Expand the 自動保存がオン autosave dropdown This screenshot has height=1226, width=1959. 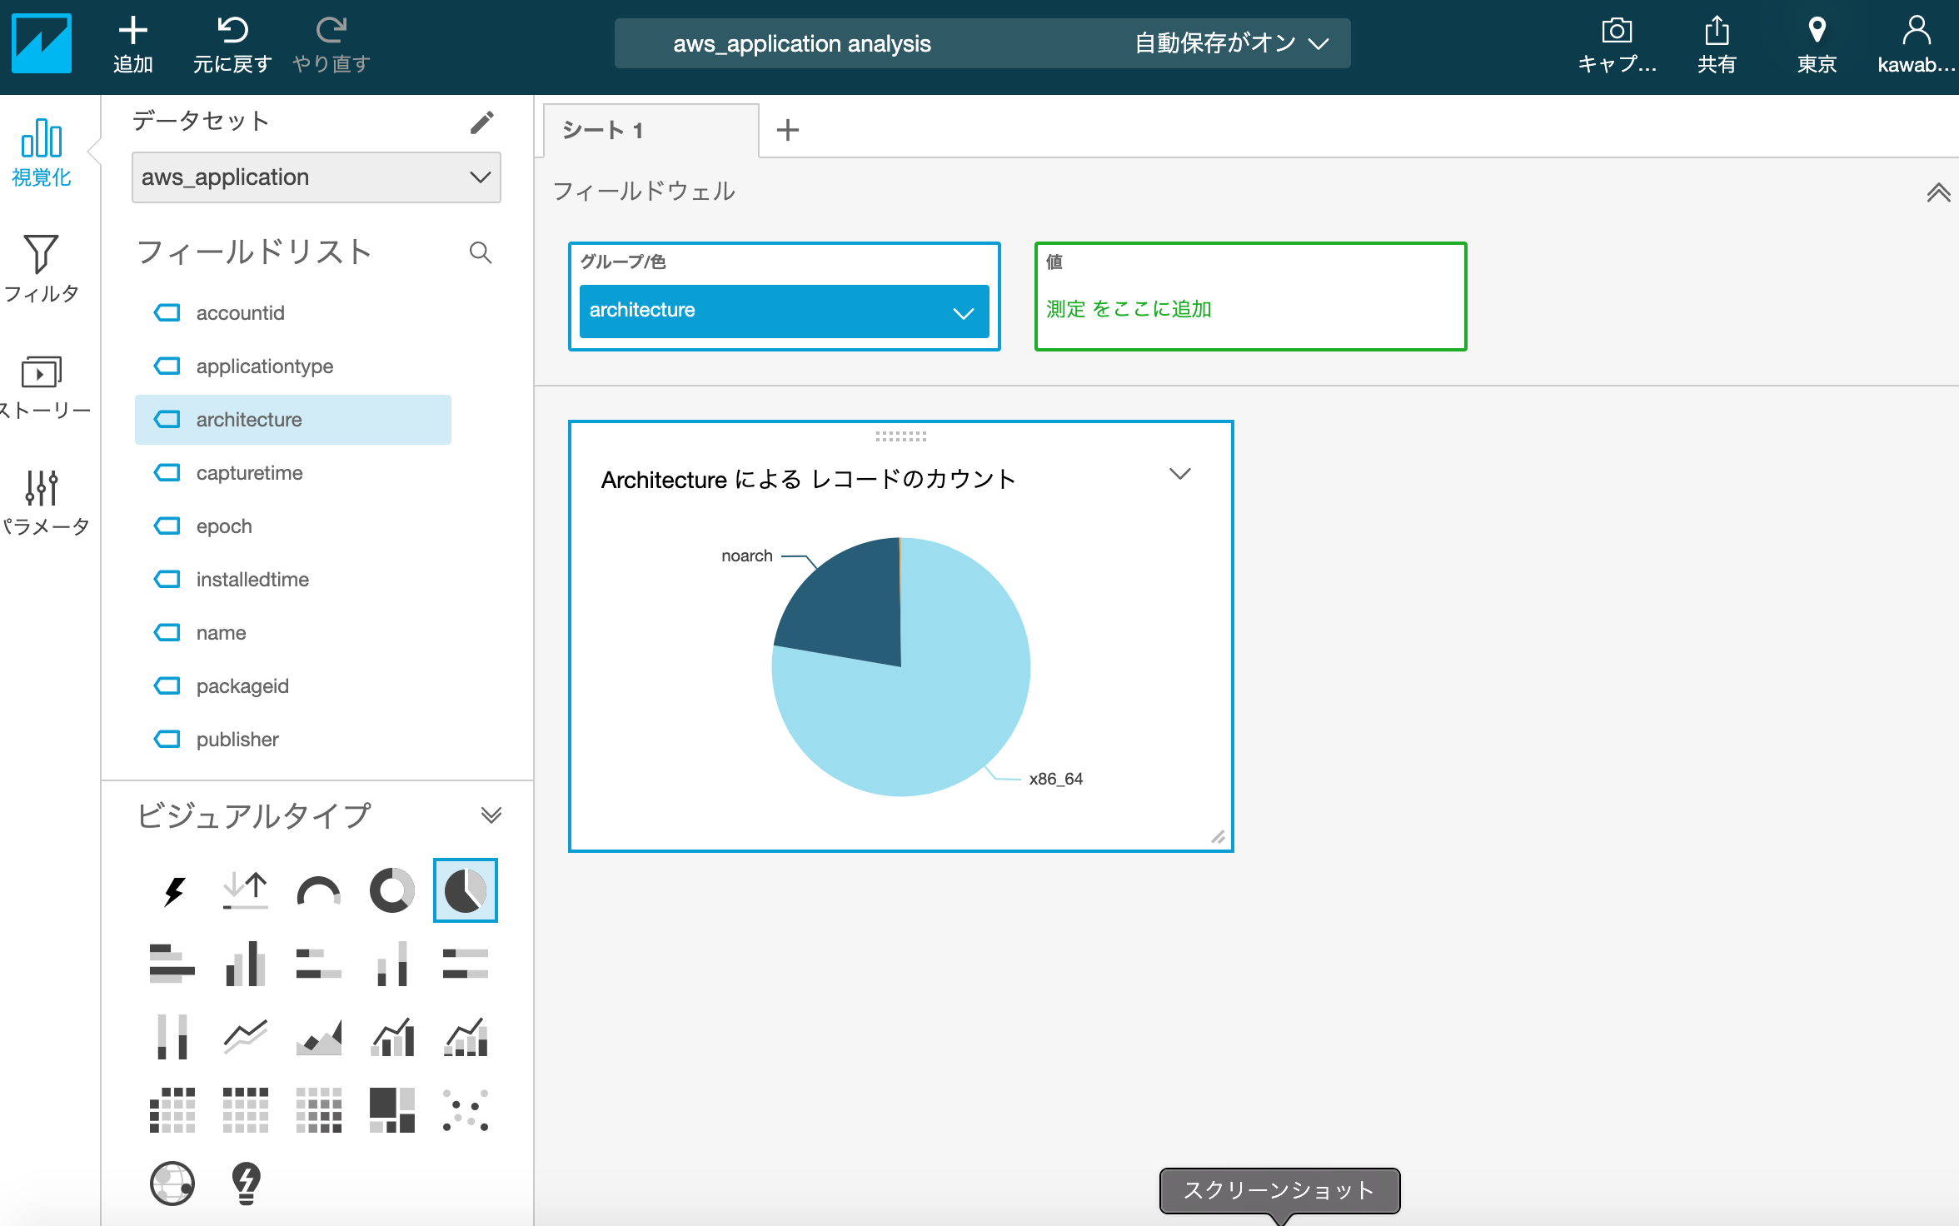[x=1313, y=42]
